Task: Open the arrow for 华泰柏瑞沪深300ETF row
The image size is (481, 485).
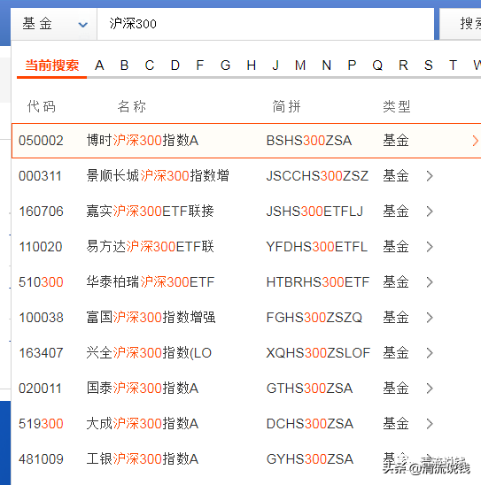Action: (x=430, y=282)
